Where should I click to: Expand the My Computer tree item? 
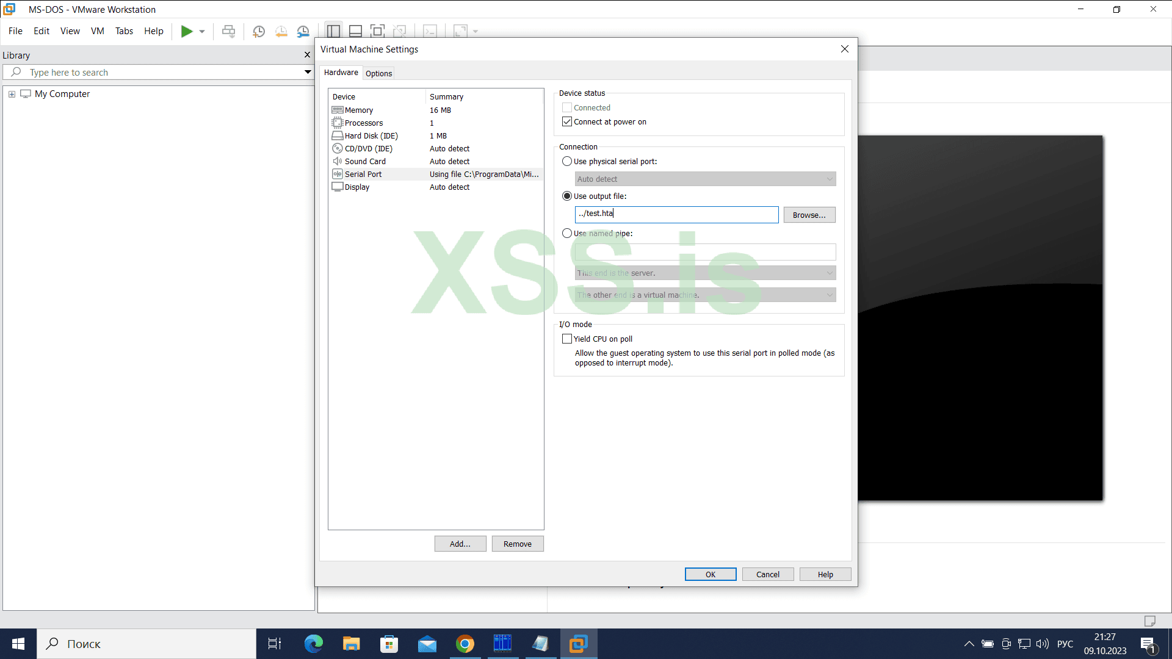click(12, 94)
